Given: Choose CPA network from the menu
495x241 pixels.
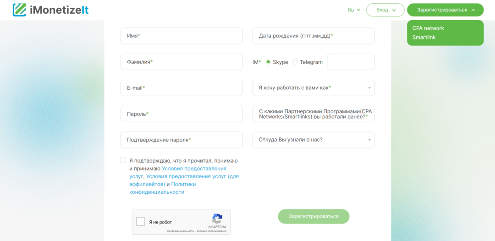Looking at the screenshot, I should (428, 28).
